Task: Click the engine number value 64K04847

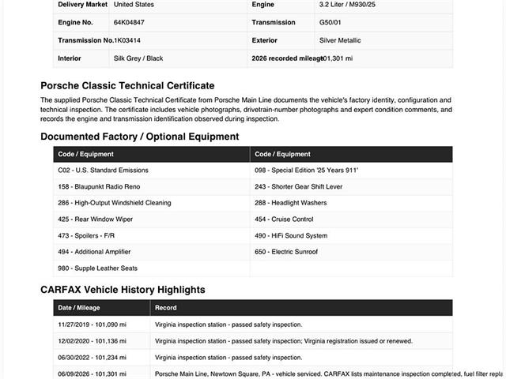Action: pos(129,23)
